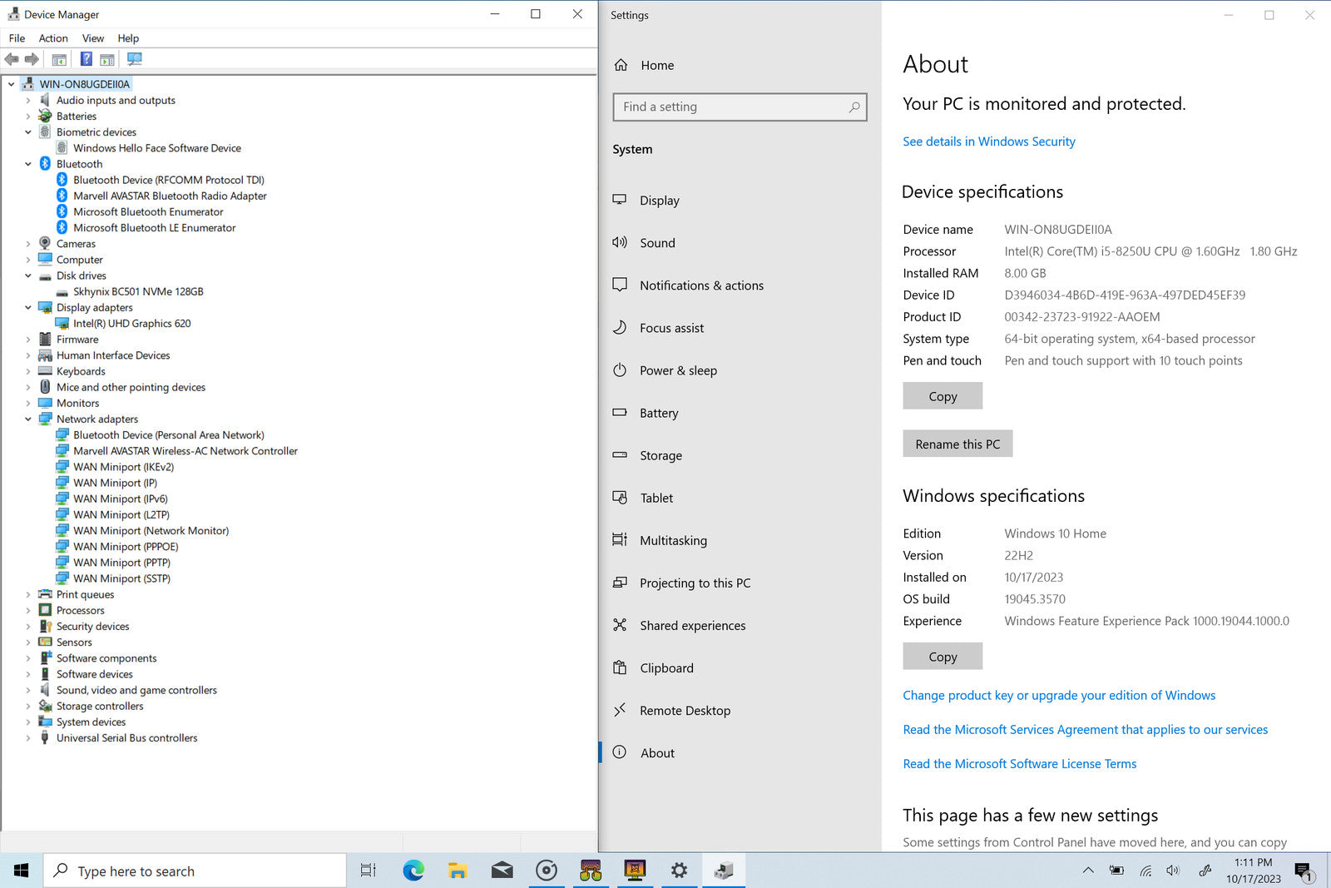Expand the Audio inputs and outputs node
The image size is (1331, 888).
point(27,101)
